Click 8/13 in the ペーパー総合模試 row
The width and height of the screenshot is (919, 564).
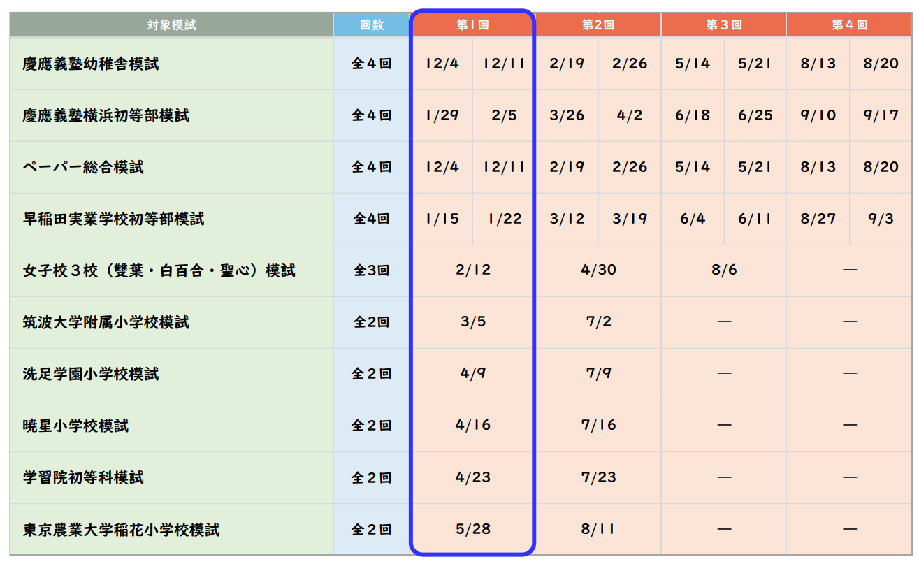818,167
